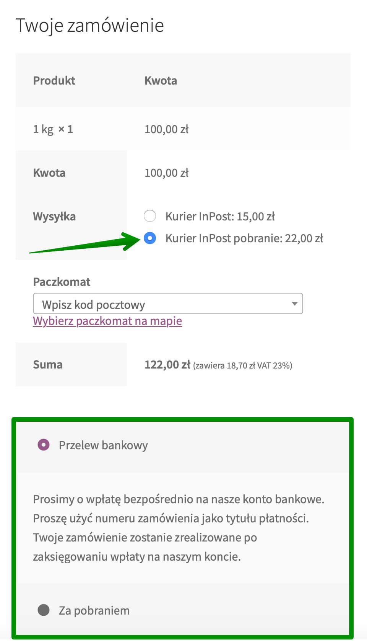The image size is (367, 641).
Task: Click the Paczkomat field label
Action: pos(62,282)
